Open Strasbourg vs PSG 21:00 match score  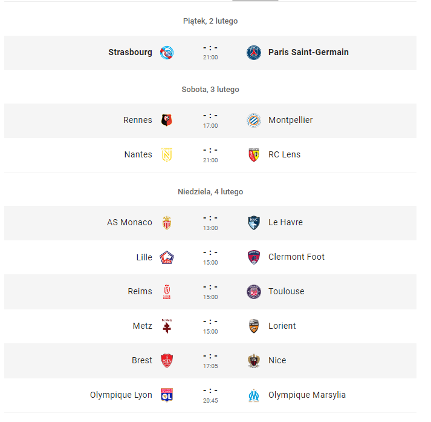[x=210, y=53]
